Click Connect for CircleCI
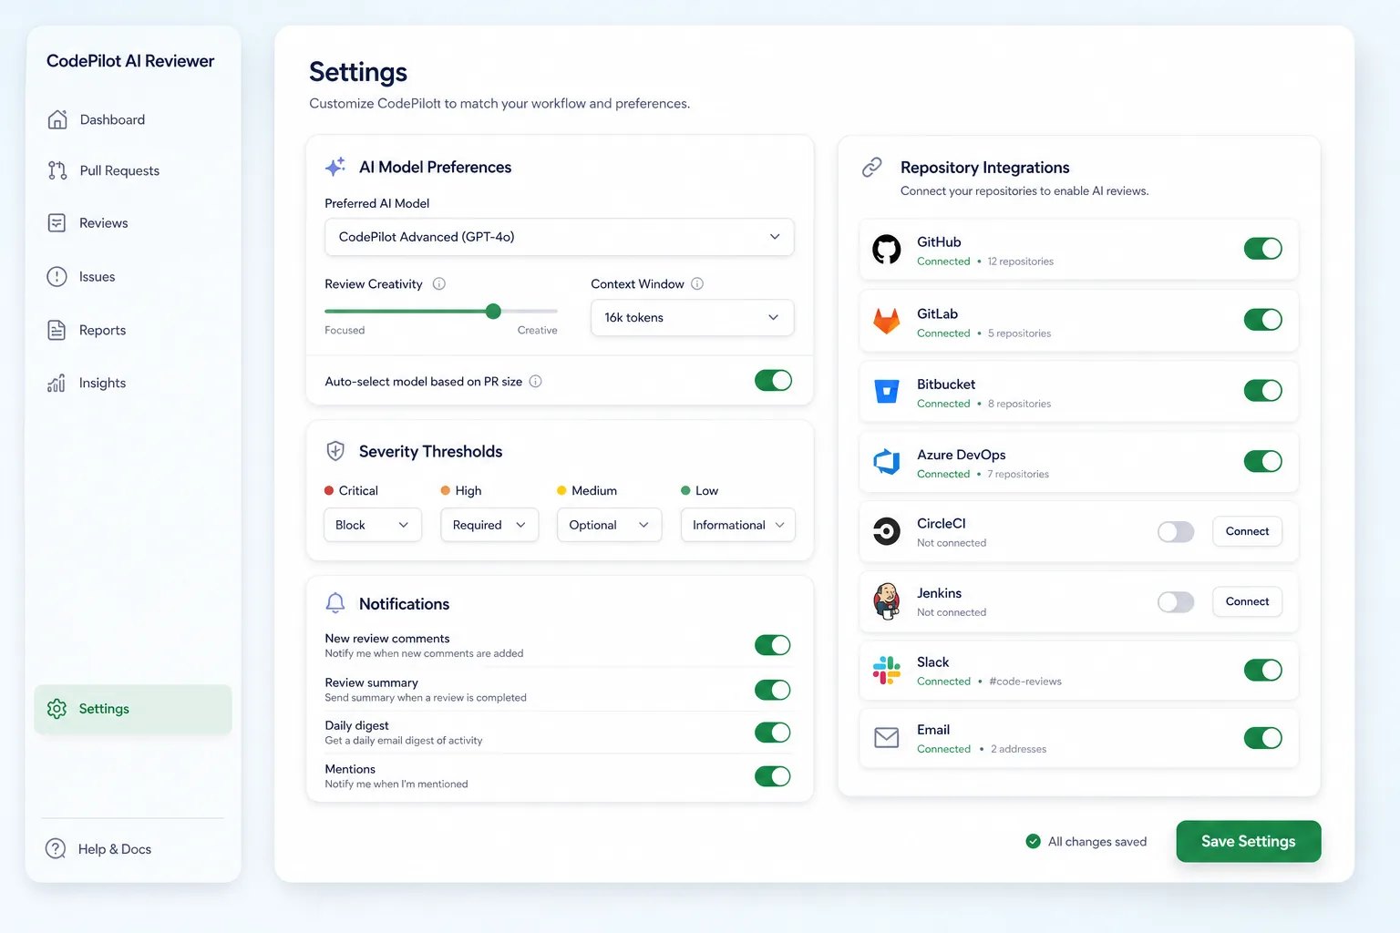The height and width of the screenshot is (933, 1400). coord(1247,531)
